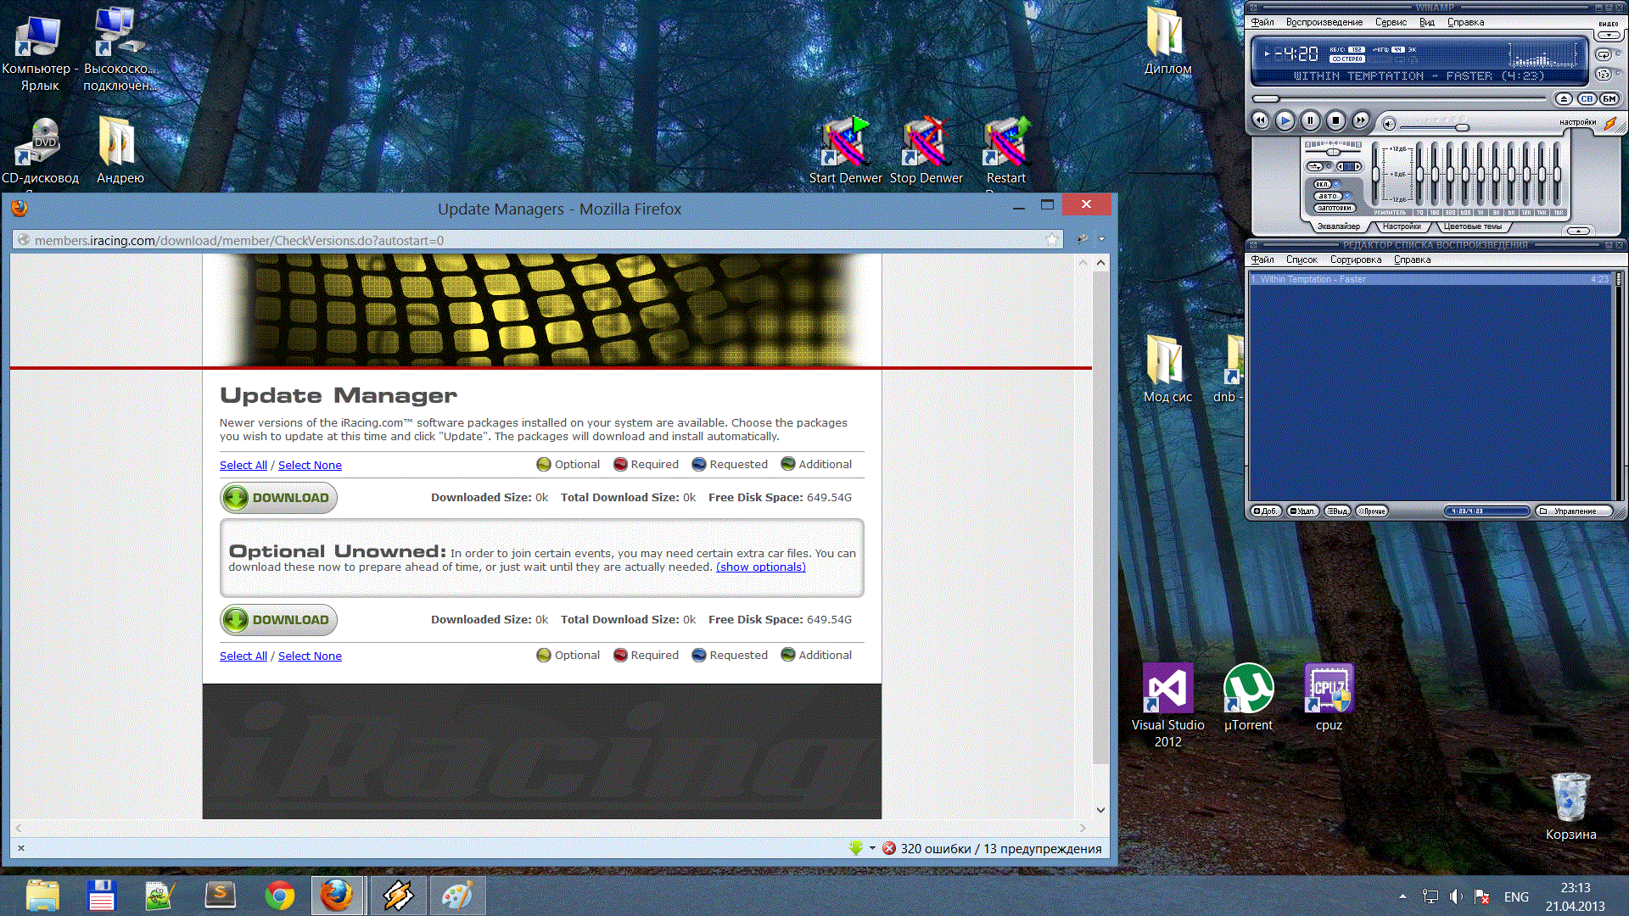
Task: Show hidden system tray icons arrow
Action: tap(1402, 896)
